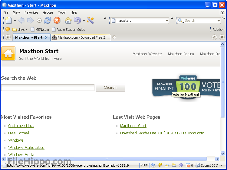Click the vertical scrollbar up arrow
Viewport: 227px width, 170px height.
pyautogui.click(x=222, y=44)
